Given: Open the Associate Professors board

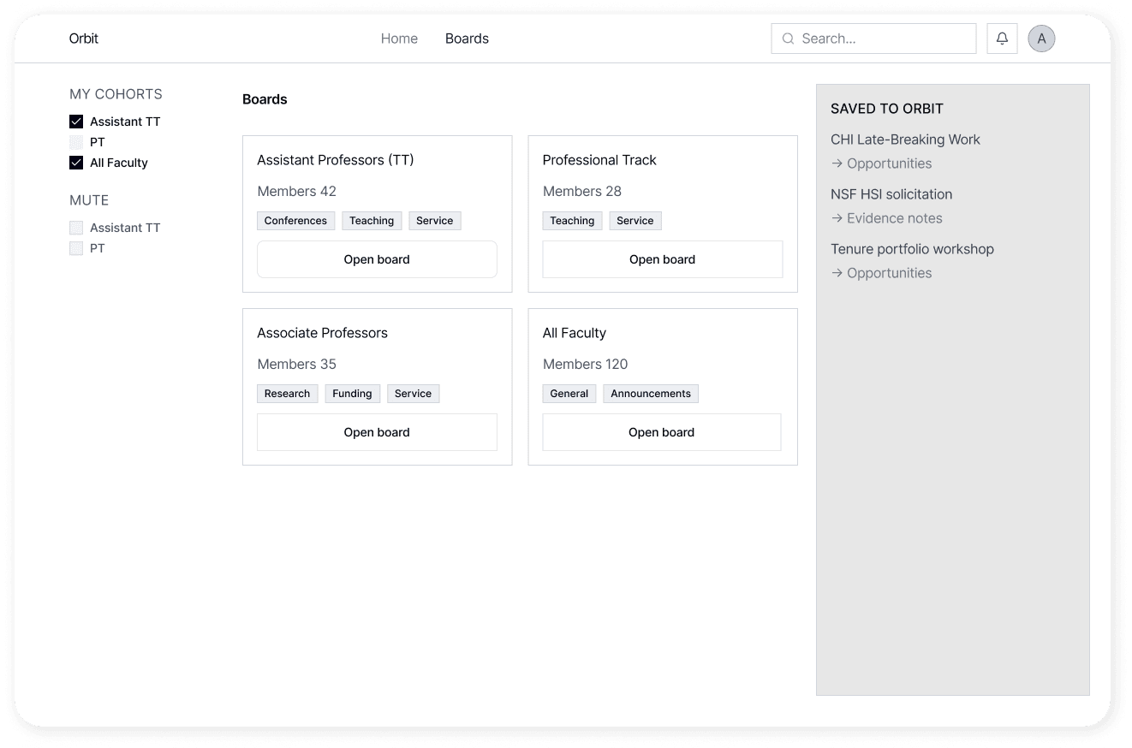Looking at the screenshot, I should click(x=377, y=432).
